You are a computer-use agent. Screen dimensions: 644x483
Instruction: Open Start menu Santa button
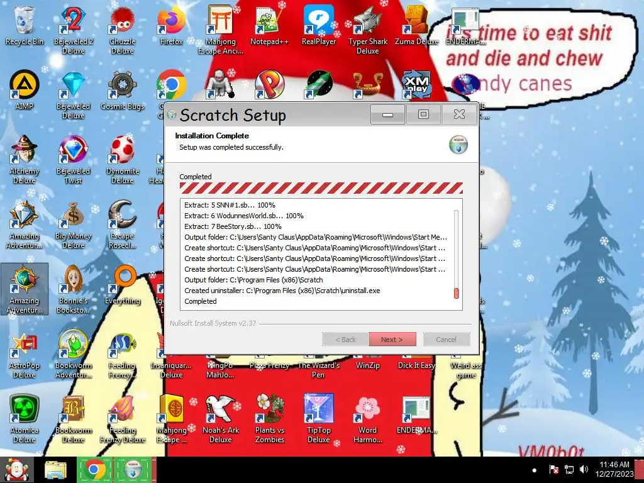point(17,470)
